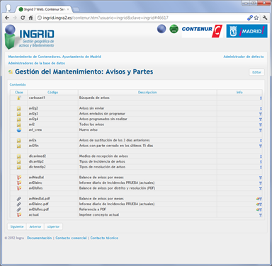
Task: Click the folder icon beside avi2g2 row
Action: pyautogui.click(x=19, y=108)
